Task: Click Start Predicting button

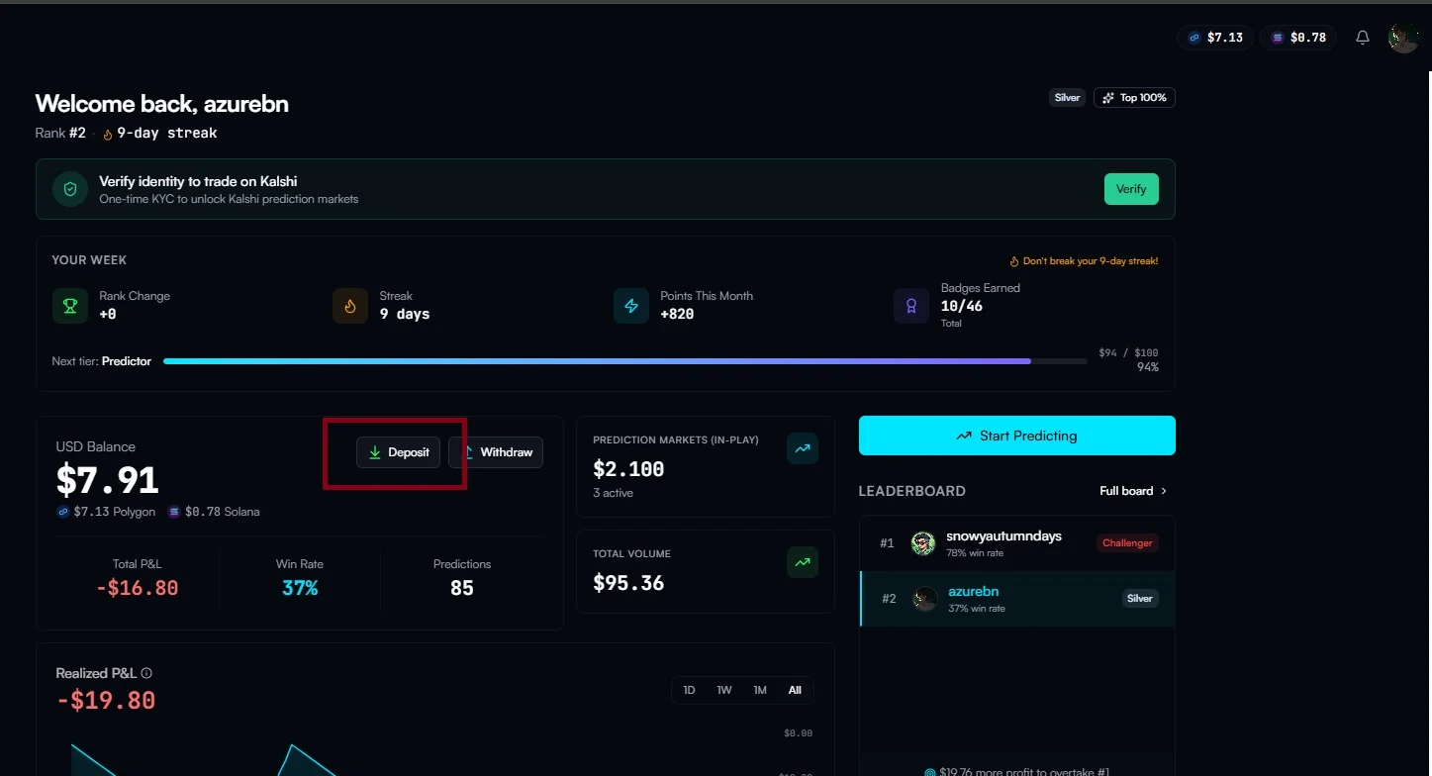Action: (x=1017, y=436)
